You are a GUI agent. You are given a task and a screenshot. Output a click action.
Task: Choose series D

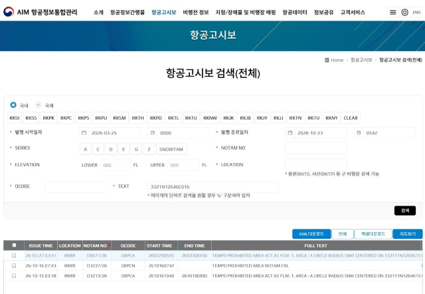coord(111,149)
